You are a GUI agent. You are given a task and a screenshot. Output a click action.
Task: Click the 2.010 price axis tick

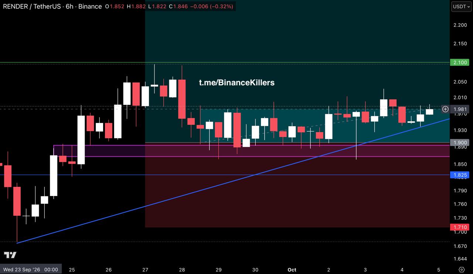pos(460,97)
